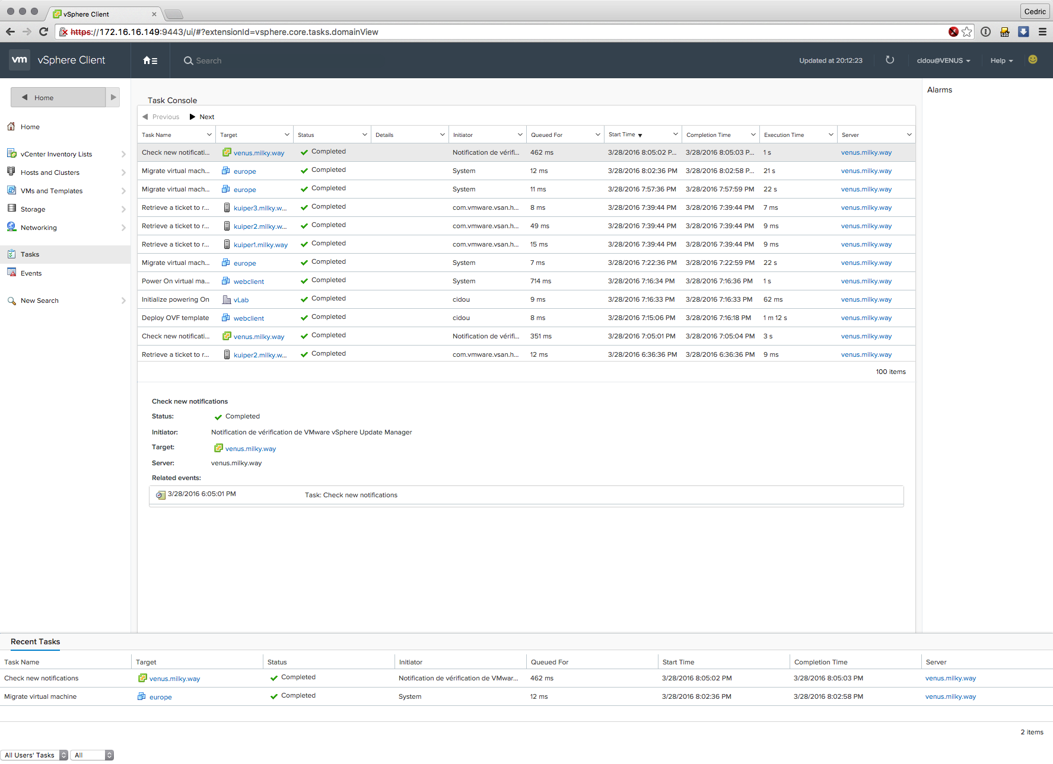Click the Search input field

(x=209, y=60)
